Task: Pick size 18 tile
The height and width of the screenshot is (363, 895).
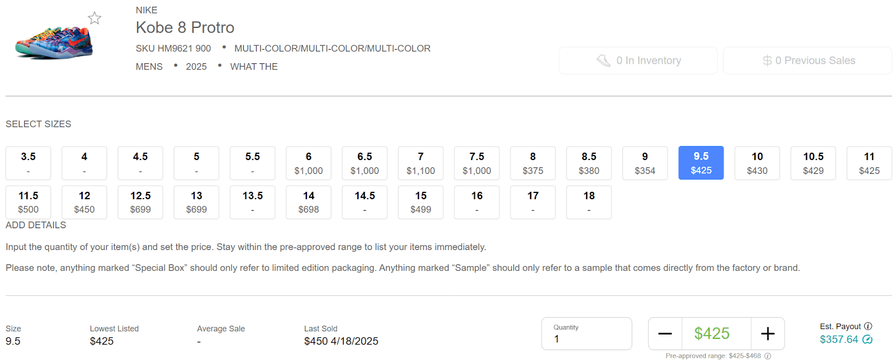Action: click(589, 202)
